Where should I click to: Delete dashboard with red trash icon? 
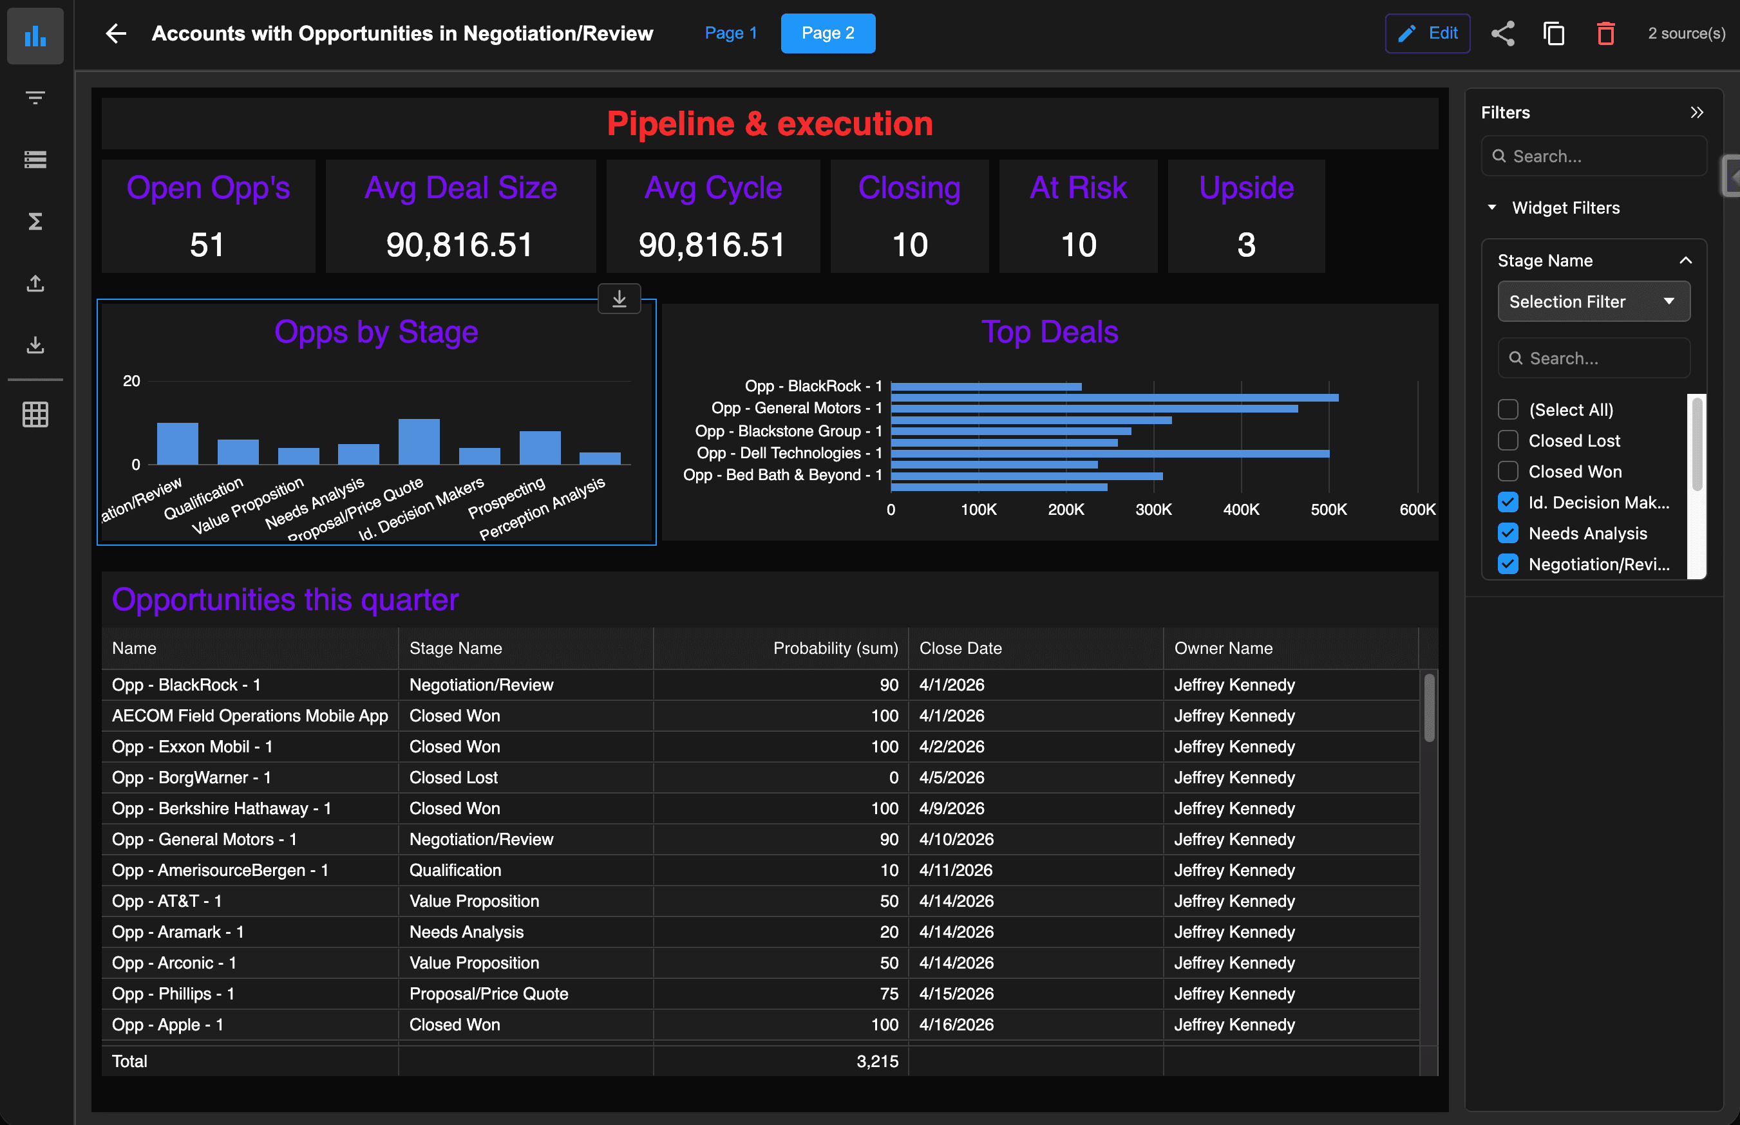[x=1605, y=33]
